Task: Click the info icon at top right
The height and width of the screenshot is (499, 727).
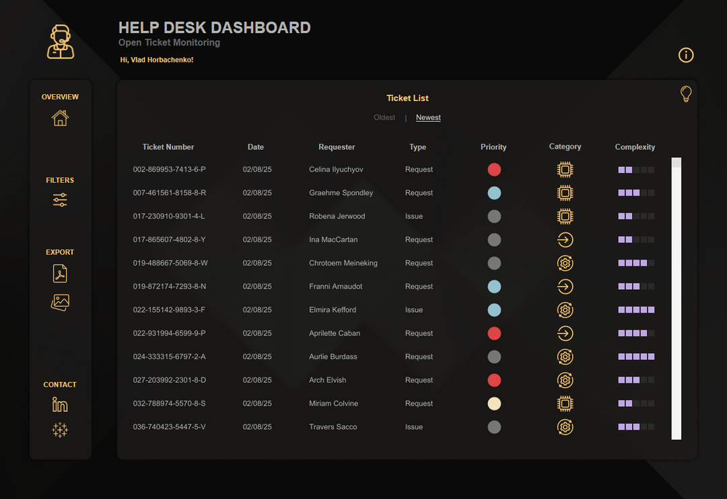Action: coord(685,55)
